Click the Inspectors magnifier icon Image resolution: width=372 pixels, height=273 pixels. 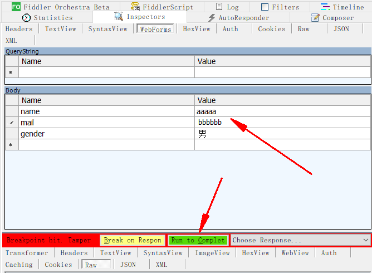click(x=119, y=17)
